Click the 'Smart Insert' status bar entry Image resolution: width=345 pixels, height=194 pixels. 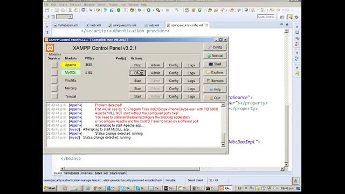click(x=195, y=180)
